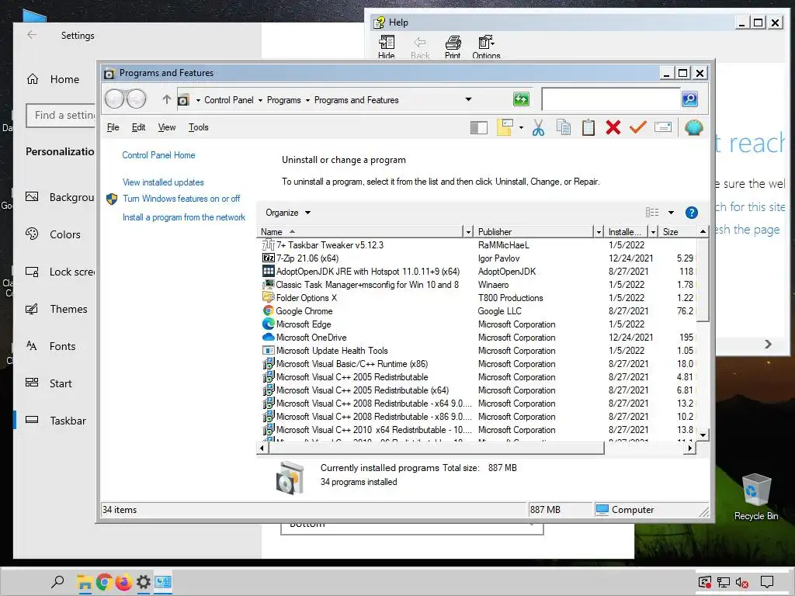The height and width of the screenshot is (596, 795).
Task: Click the view style list icon
Action: (x=652, y=213)
